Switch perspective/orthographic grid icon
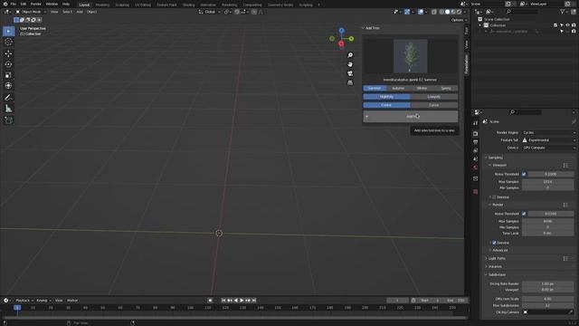Image resolution: width=579 pixels, height=326 pixels. click(350, 82)
